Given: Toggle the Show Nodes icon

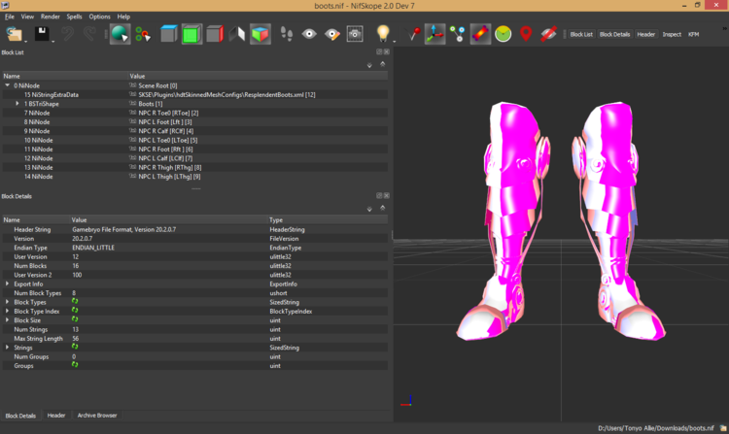Looking at the screenshot, I should pyautogui.click(x=458, y=34).
